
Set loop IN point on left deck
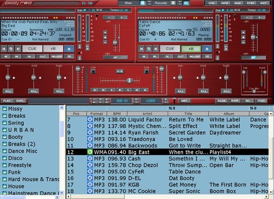tap(29, 57)
